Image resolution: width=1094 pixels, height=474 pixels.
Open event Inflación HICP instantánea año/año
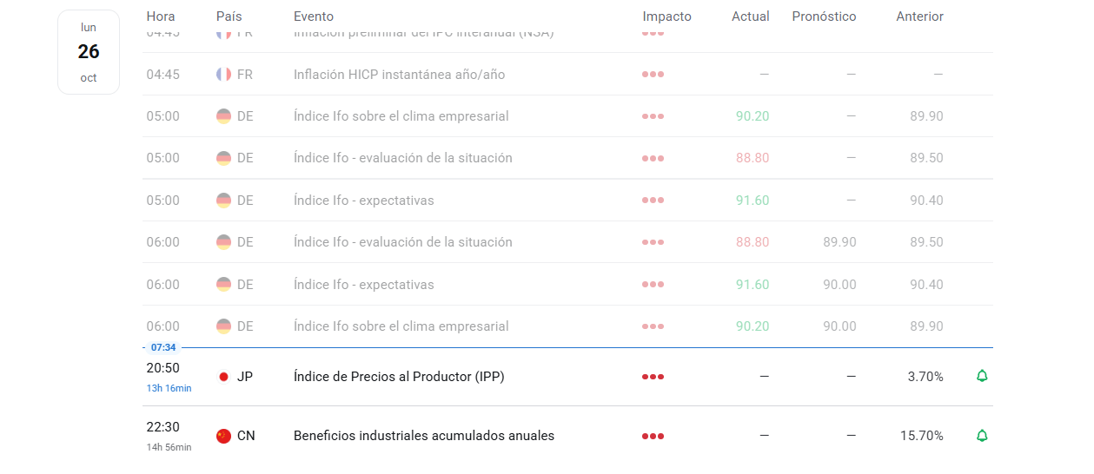pos(400,75)
